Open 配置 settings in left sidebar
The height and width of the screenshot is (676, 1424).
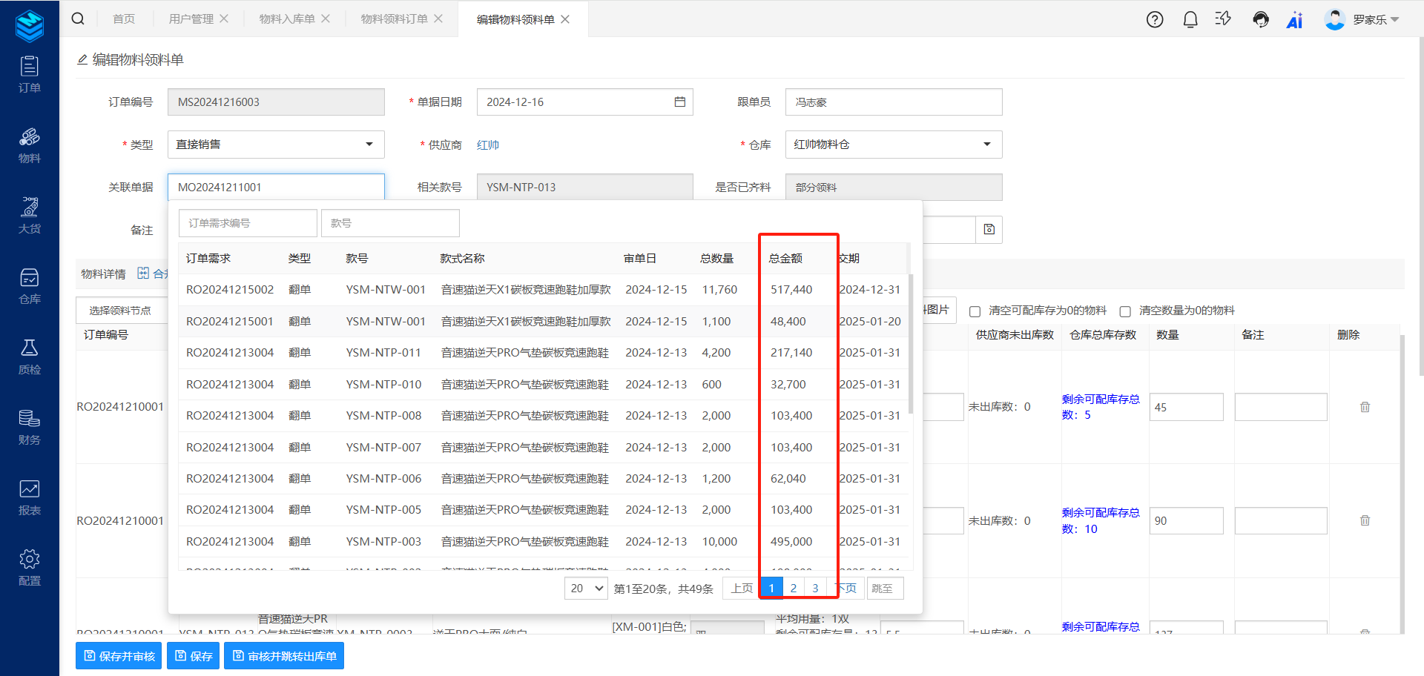tap(30, 568)
